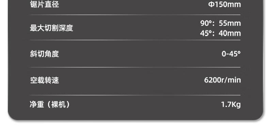Image resolution: width=269 pixels, height=128 pixels.
Task: Select the 6200r/min value
Action: pyautogui.click(x=222, y=80)
